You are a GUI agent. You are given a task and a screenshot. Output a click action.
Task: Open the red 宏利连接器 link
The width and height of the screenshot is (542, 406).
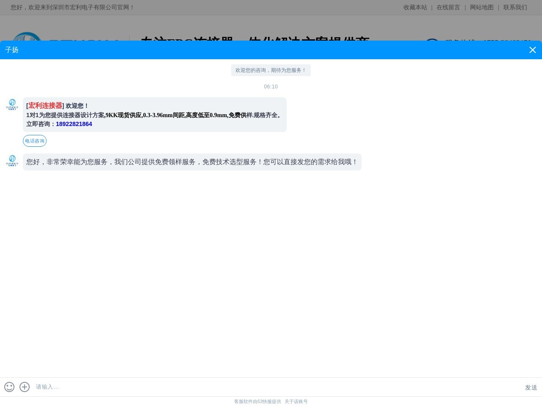45,106
